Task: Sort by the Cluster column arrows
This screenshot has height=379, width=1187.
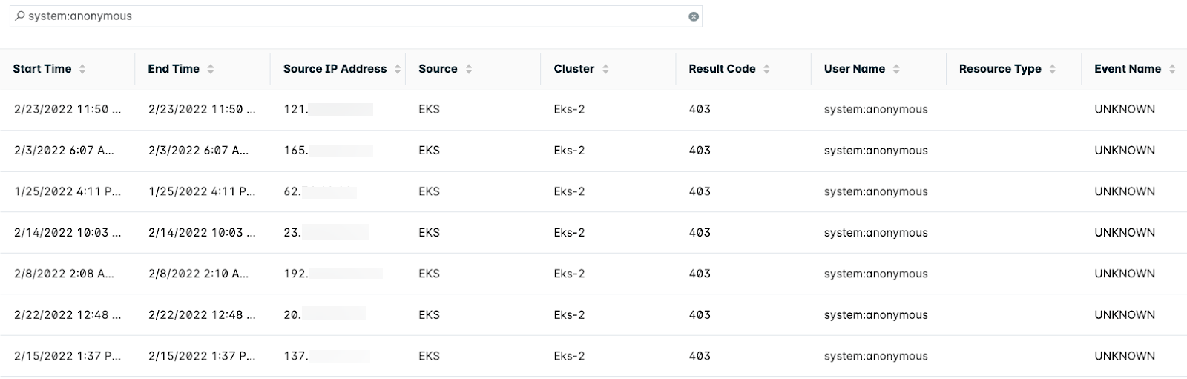Action: pos(605,69)
